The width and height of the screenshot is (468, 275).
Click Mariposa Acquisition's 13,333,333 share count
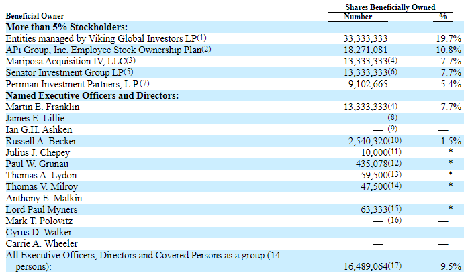[365, 61]
